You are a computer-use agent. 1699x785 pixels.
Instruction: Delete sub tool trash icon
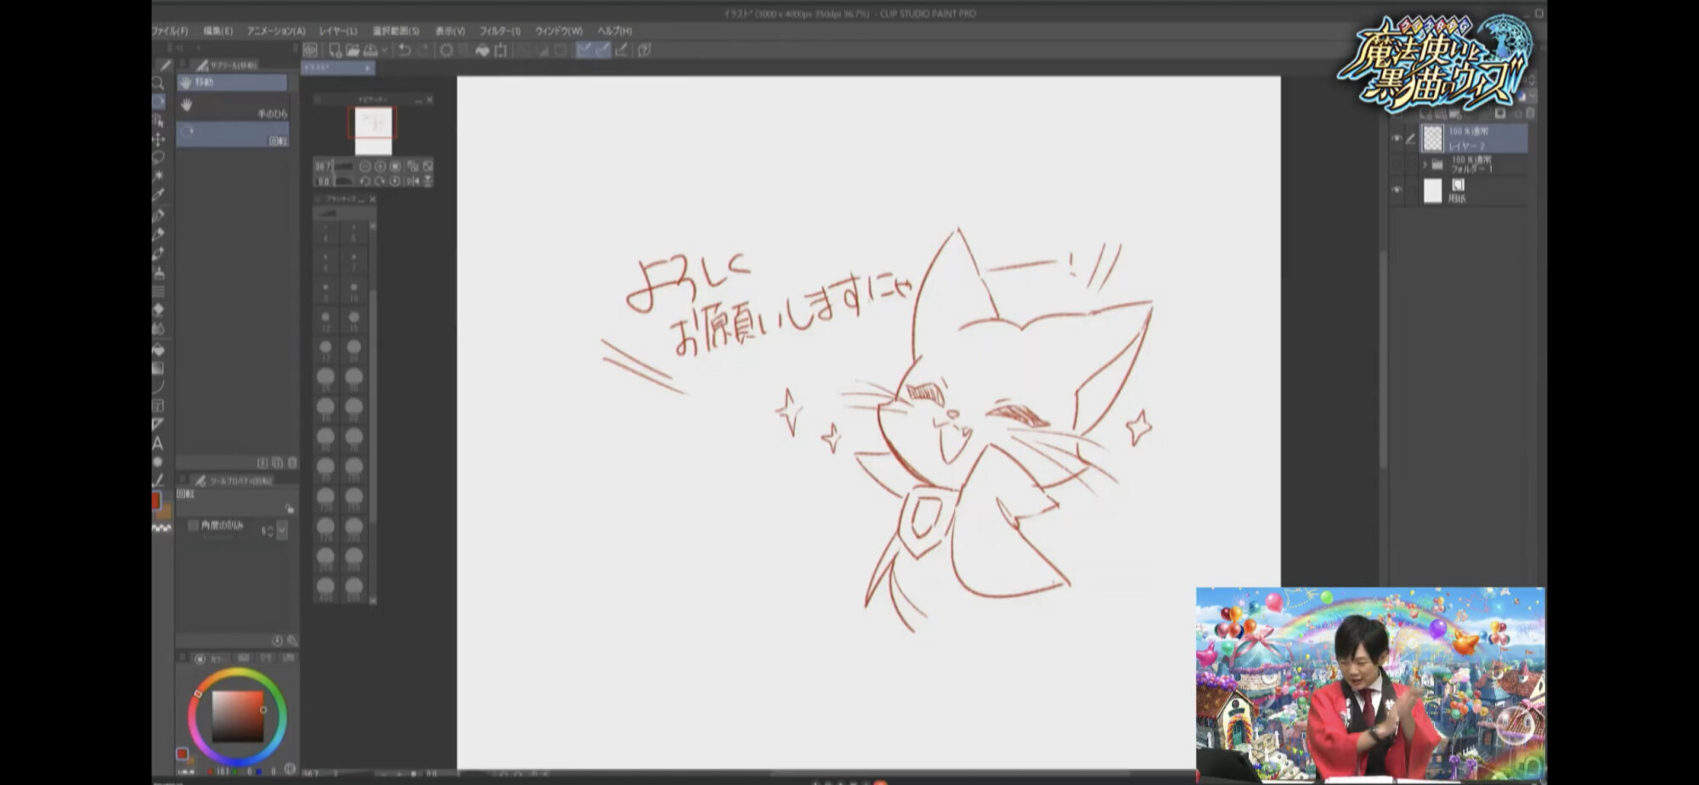pyautogui.click(x=292, y=463)
